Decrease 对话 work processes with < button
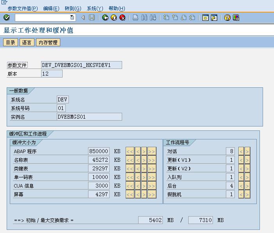274x233 pixels. [x=241, y=152]
